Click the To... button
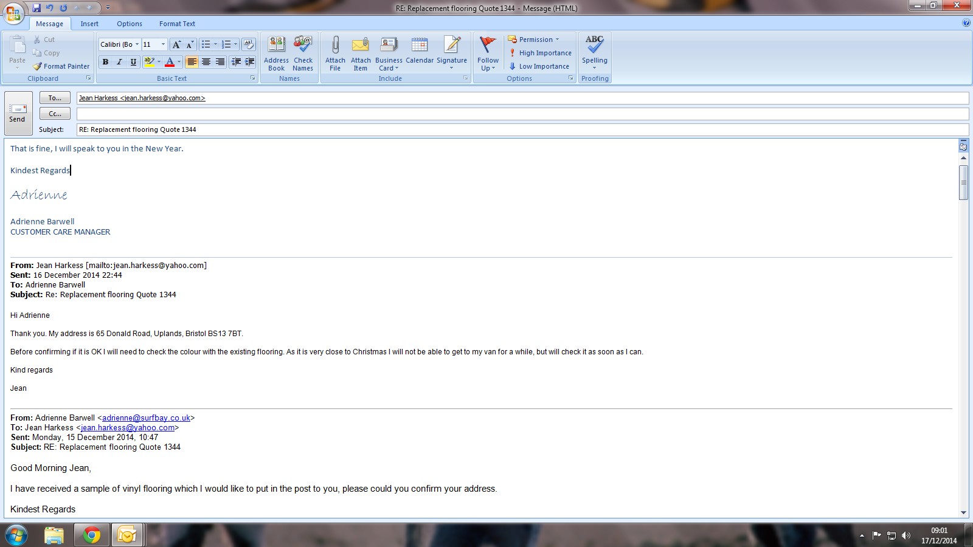 pos(55,98)
